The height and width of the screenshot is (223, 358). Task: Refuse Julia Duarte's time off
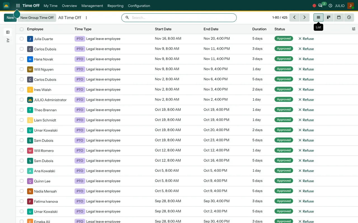click(306, 39)
